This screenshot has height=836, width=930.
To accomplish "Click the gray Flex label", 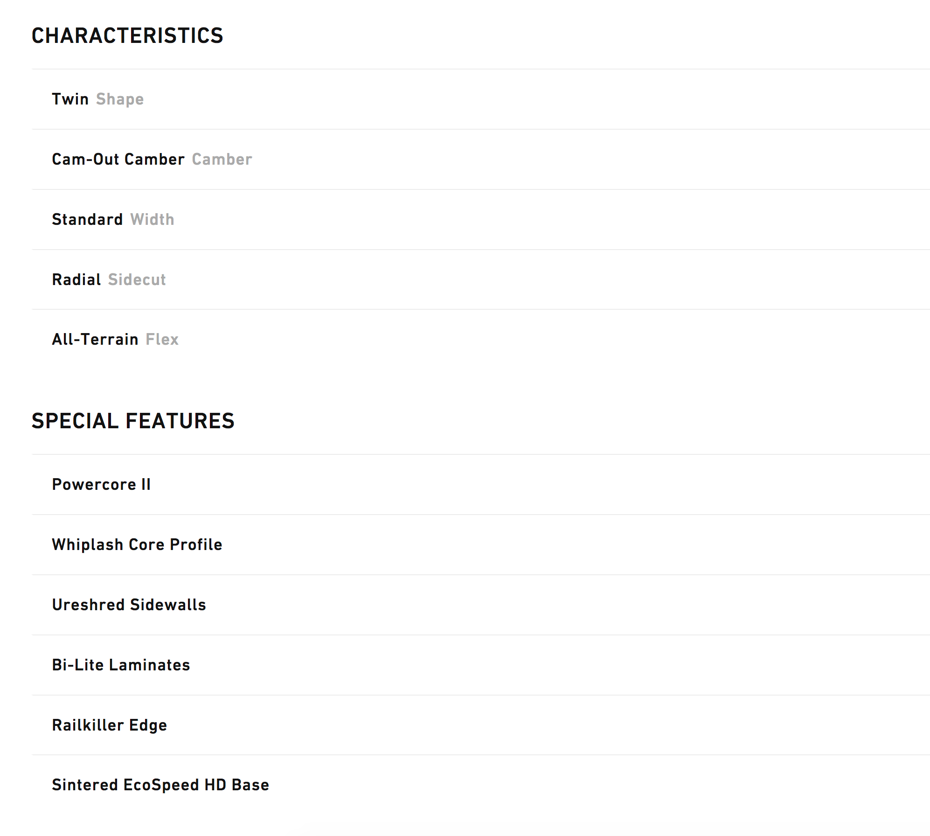I will coord(162,340).
